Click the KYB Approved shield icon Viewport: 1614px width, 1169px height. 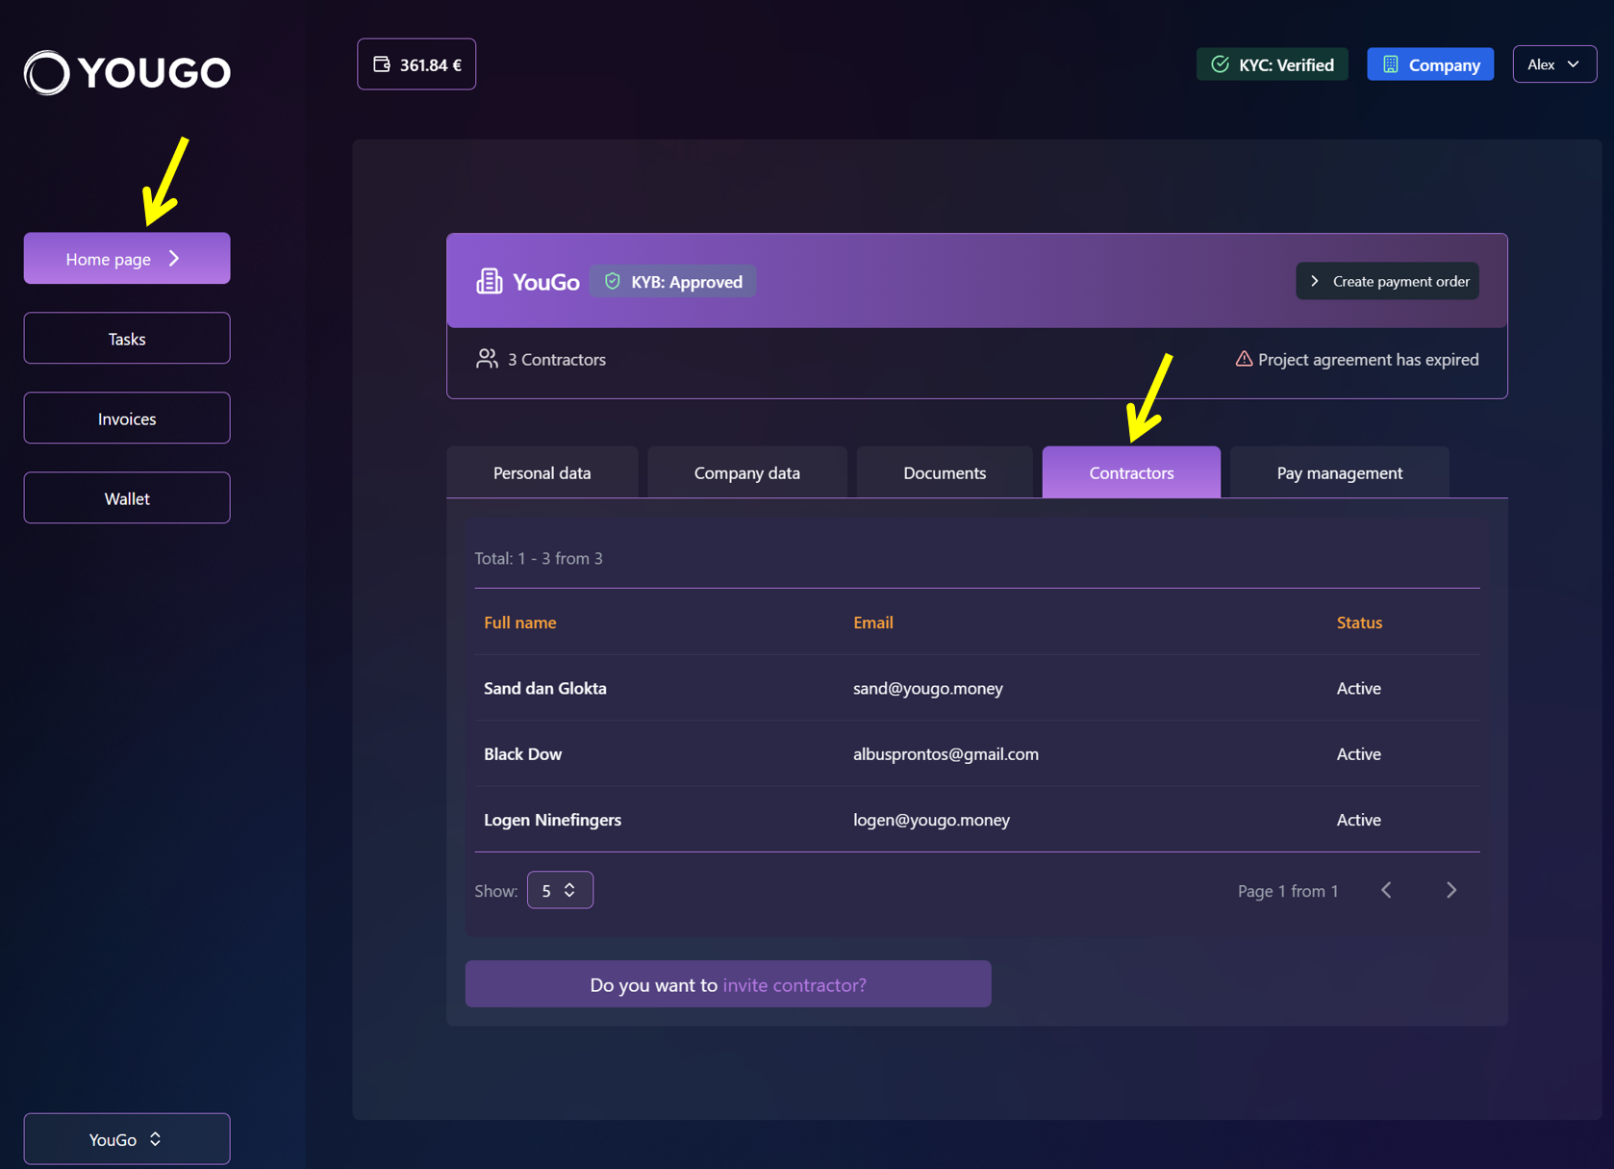[x=612, y=282]
